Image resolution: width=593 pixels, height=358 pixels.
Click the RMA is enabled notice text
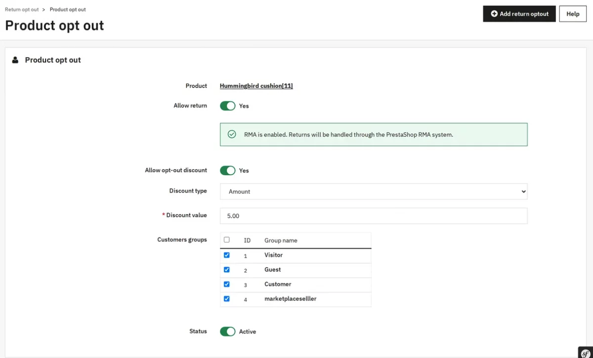[348, 134]
